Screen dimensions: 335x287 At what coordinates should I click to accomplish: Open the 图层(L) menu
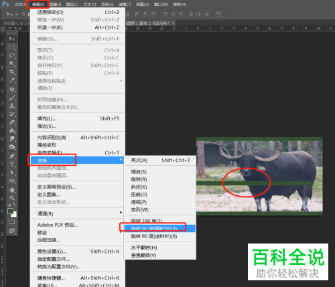pyautogui.click(x=72, y=5)
